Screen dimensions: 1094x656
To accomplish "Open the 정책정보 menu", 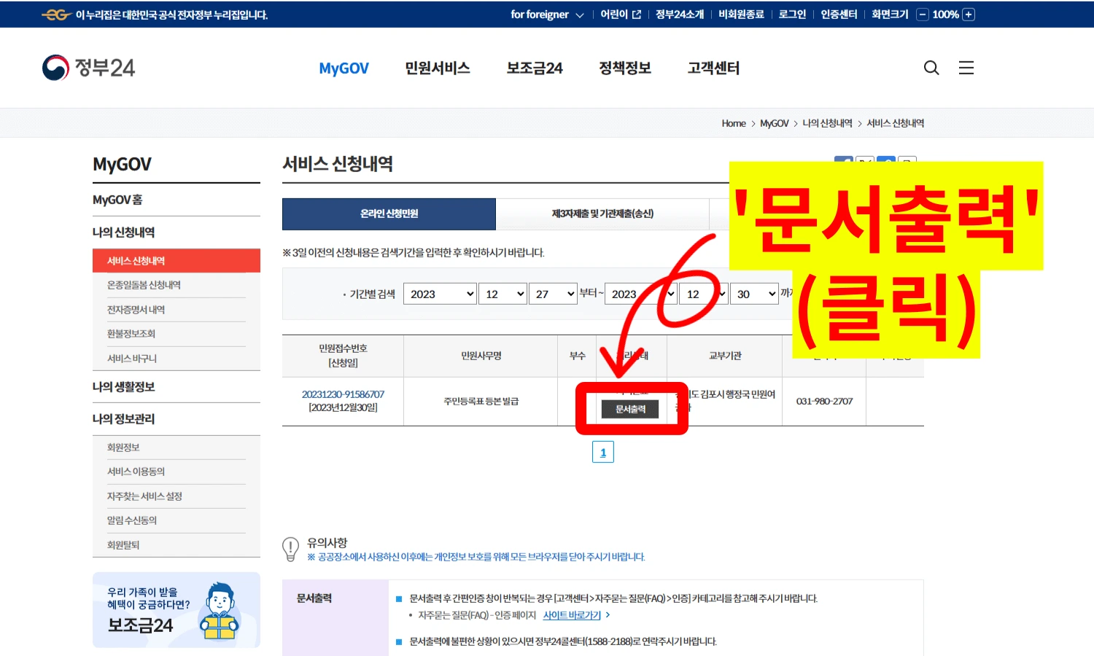I will click(x=625, y=69).
